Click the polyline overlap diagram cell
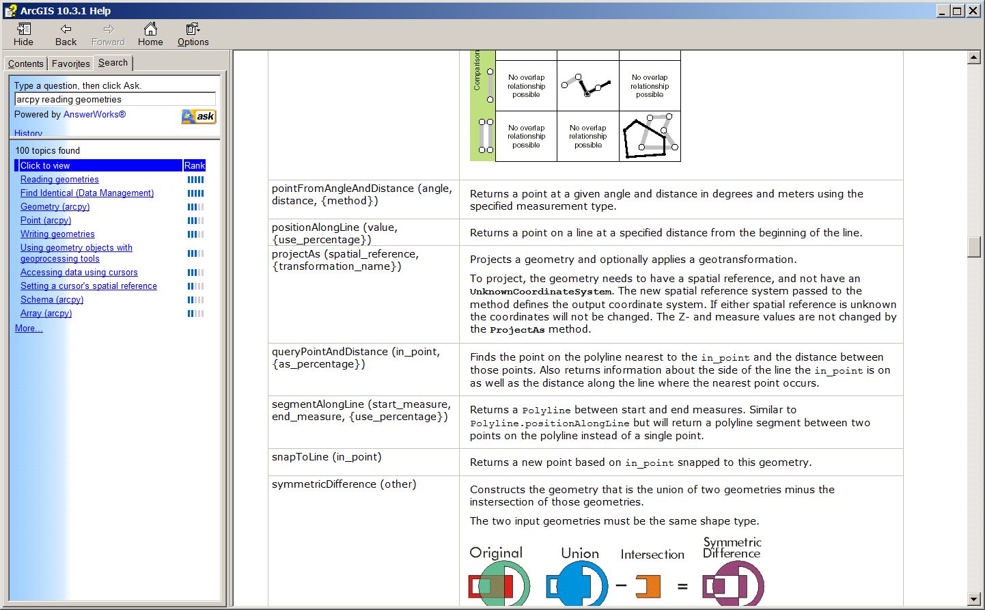The height and width of the screenshot is (610, 985). [x=588, y=86]
